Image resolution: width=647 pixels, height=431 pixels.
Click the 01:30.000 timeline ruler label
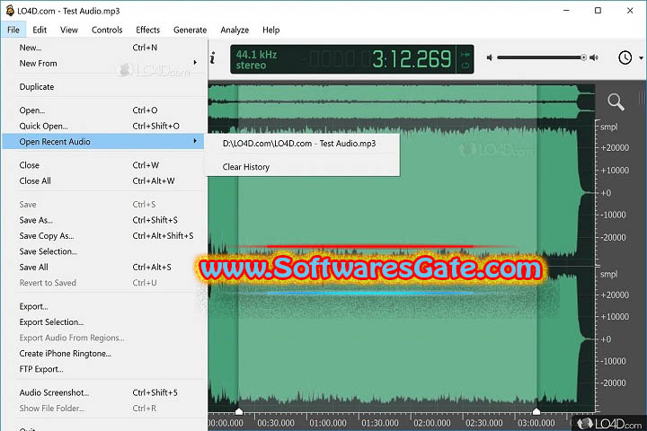[x=380, y=423]
